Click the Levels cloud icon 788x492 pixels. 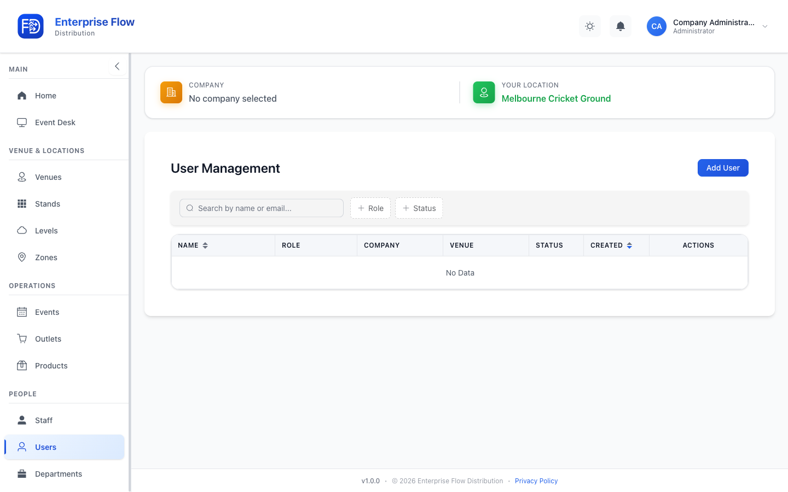tap(22, 231)
